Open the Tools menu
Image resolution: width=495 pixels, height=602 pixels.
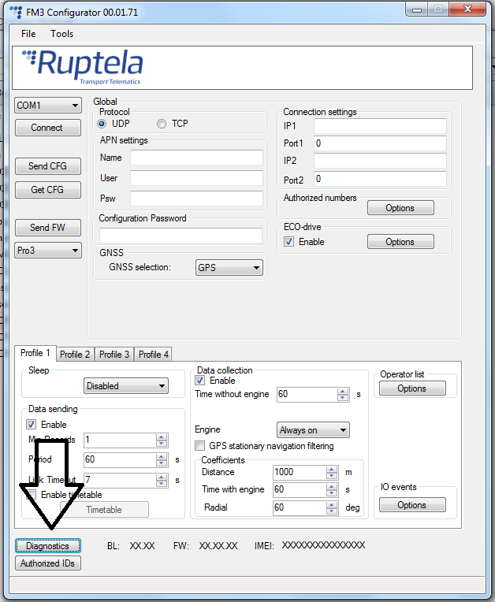tap(61, 34)
